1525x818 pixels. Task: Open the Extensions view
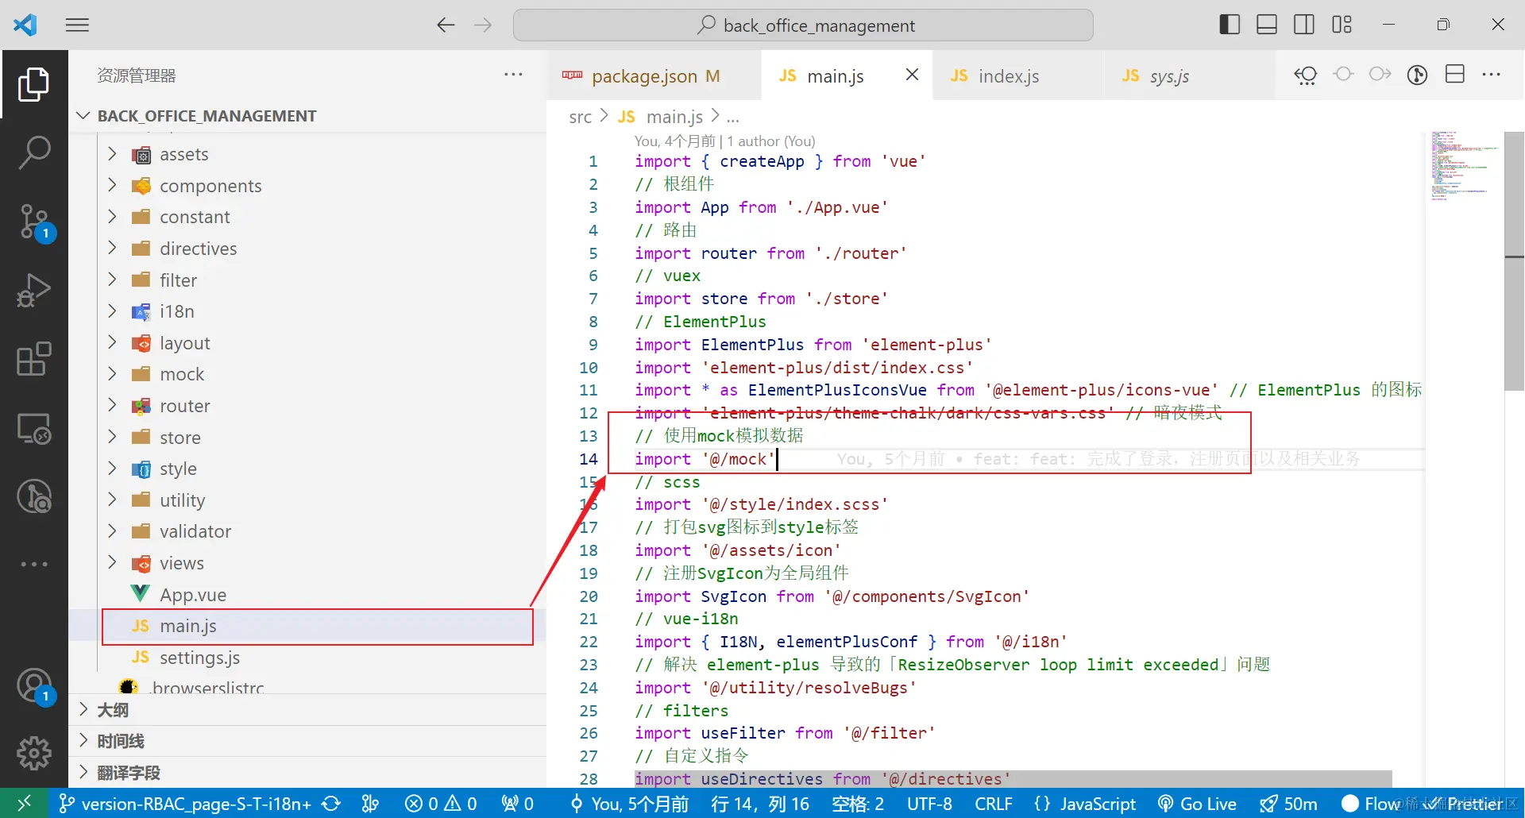[x=34, y=360]
